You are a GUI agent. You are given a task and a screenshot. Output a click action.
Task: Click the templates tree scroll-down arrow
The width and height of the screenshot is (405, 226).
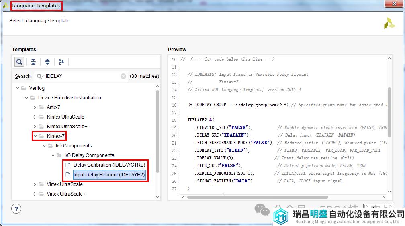tap(157, 197)
